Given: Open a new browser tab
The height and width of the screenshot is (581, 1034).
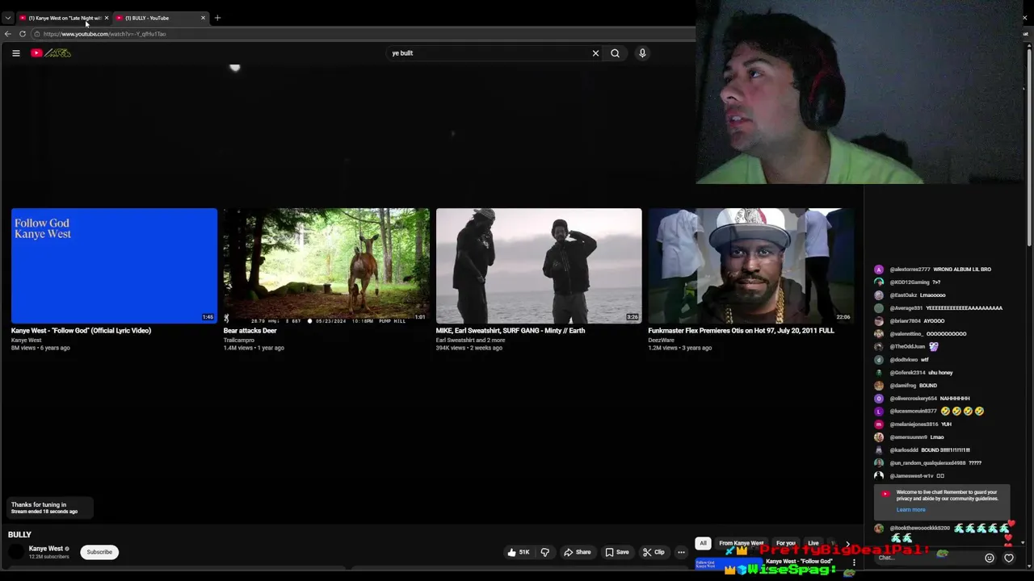Looking at the screenshot, I should point(217,18).
